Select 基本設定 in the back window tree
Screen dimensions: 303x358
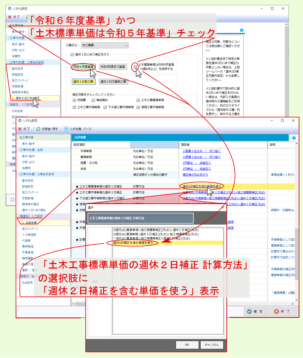tap(18, 69)
